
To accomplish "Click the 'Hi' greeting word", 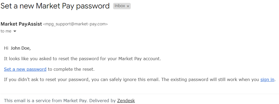I will point(6,48).
